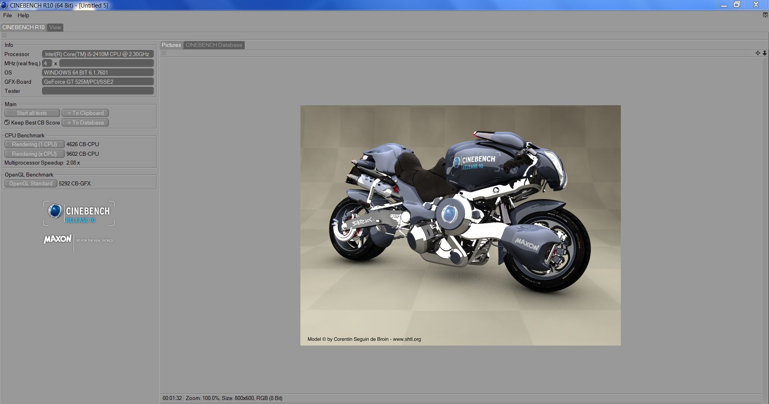
Task: Click the CINEBENCH app icon in title bar
Action: tap(4, 5)
